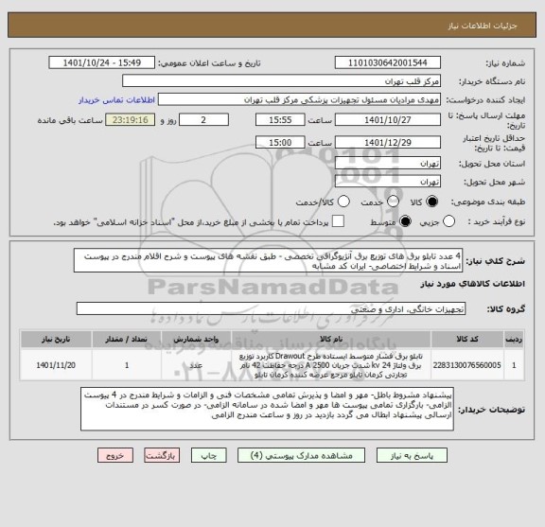
Task: Click the خروج exit button
Action: pos(115,455)
